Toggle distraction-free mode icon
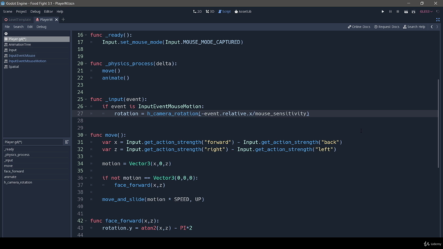 437,19
